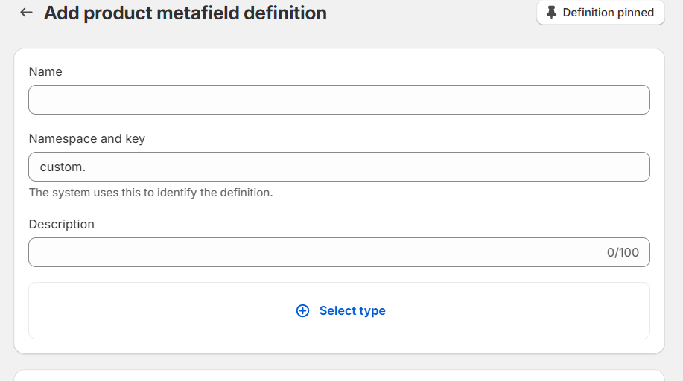683x381 pixels.
Task: Click the Name field label
Action: [x=45, y=72]
